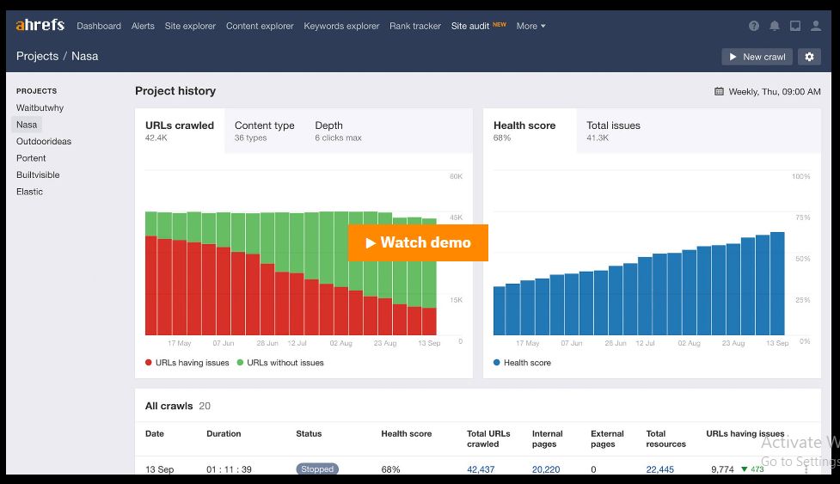This screenshot has height=484, width=840.
Task: Click the blue Health score legend dot
Action: click(x=497, y=363)
